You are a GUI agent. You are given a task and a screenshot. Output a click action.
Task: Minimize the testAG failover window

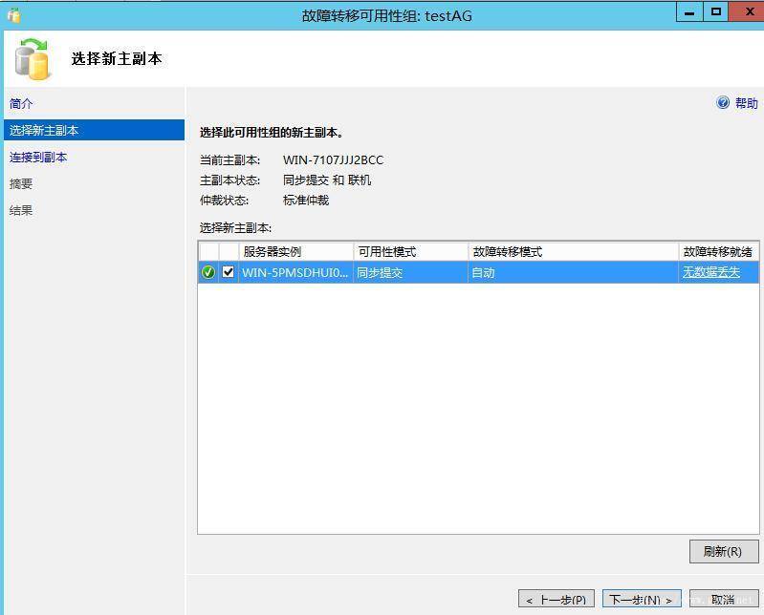click(689, 11)
